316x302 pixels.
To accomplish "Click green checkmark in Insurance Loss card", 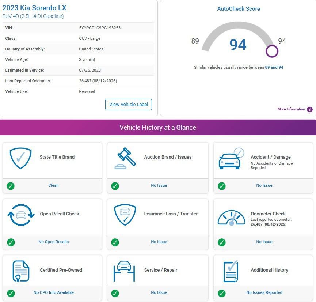I will (x=115, y=242).
